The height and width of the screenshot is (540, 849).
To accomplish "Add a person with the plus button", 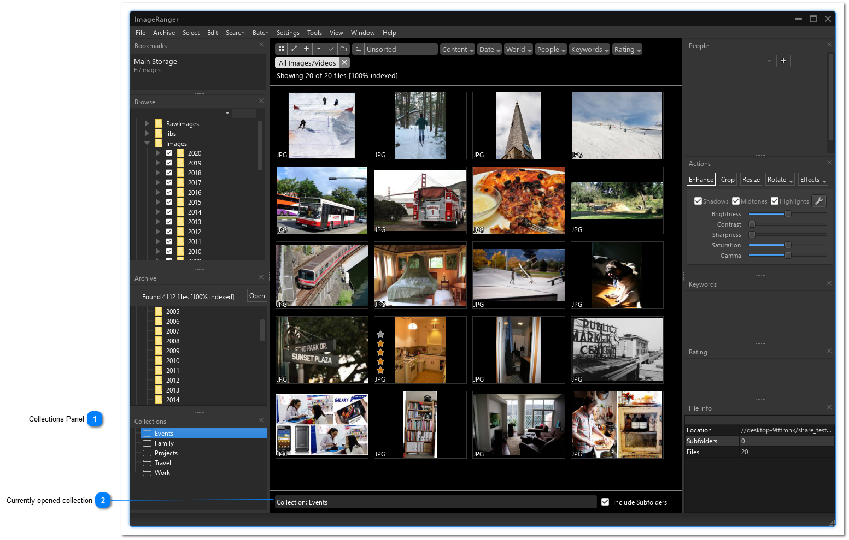I will click(x=783, y=61).
